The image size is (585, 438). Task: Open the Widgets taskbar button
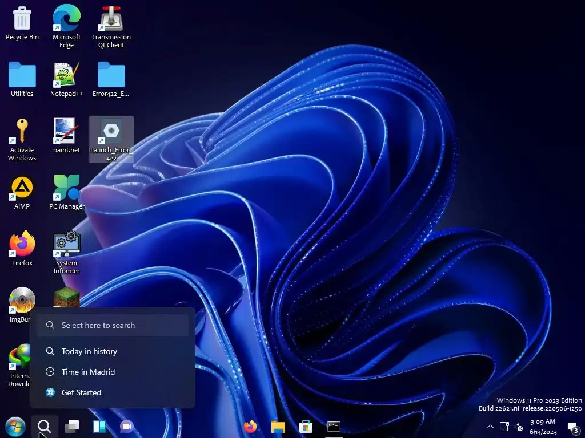(x=99, y=427)
